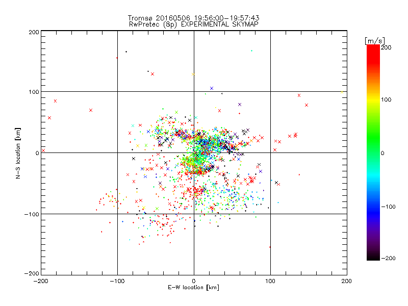Viewport: 408px width, 306px height.
Task: Select the "100" tick label on the N-S axis
Action: (x=34, y=92)
